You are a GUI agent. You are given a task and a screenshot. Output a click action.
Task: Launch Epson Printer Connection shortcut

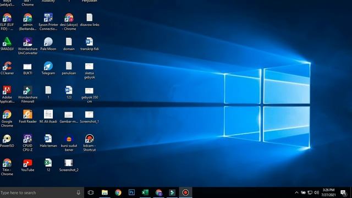[x=48, y=22]
